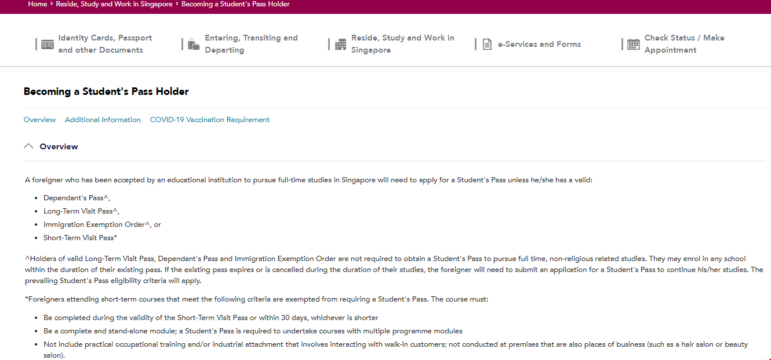Open Check Status / Make Appointment menu

684,44
